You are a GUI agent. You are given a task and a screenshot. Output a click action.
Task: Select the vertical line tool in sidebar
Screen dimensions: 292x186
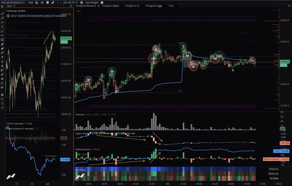click(2, 27)
